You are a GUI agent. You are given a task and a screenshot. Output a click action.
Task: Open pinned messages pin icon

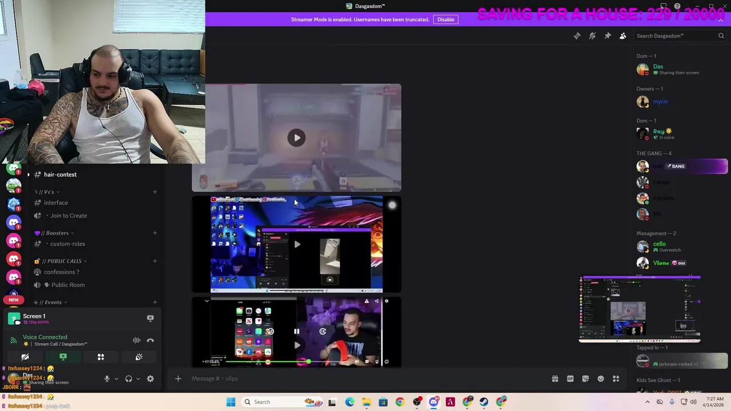pyautogui.click(x=608, y=36)
